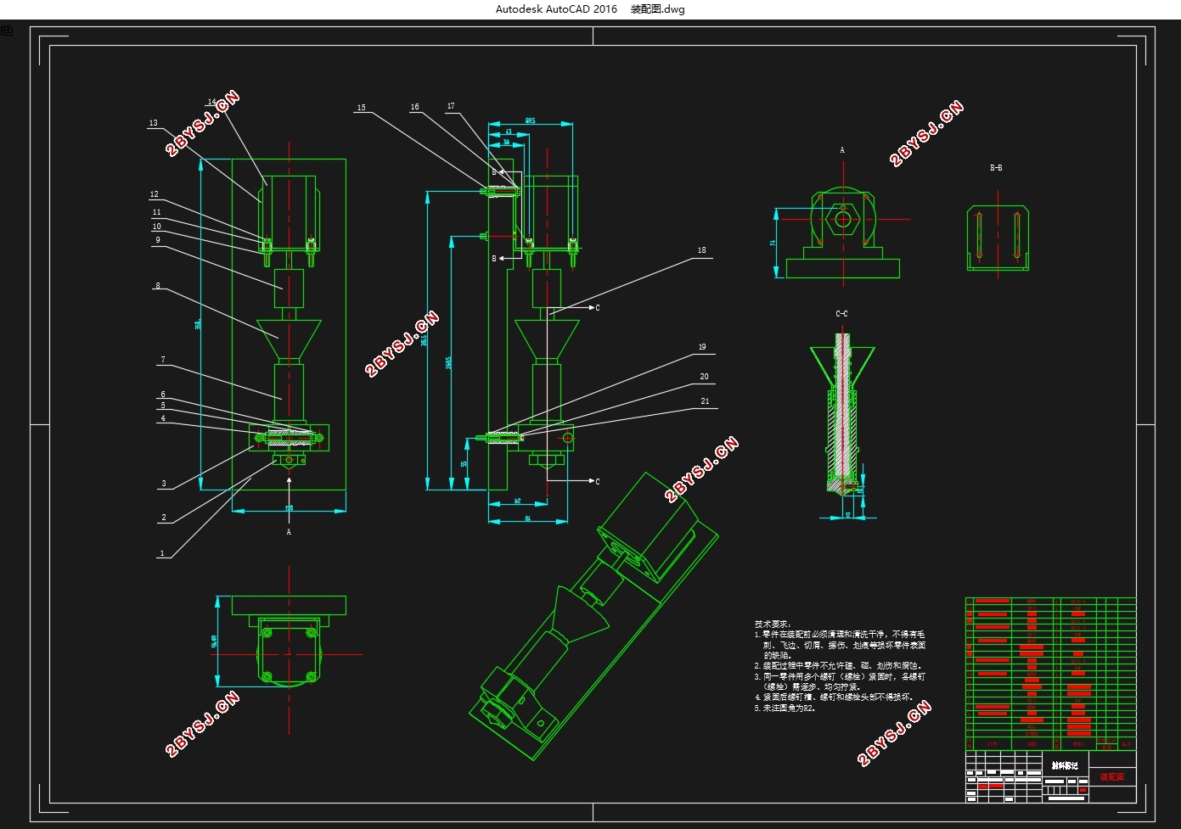Viewport: 1181px width, 829px height.
Task: Click part number label 18
Action: (x=701, y=250)
